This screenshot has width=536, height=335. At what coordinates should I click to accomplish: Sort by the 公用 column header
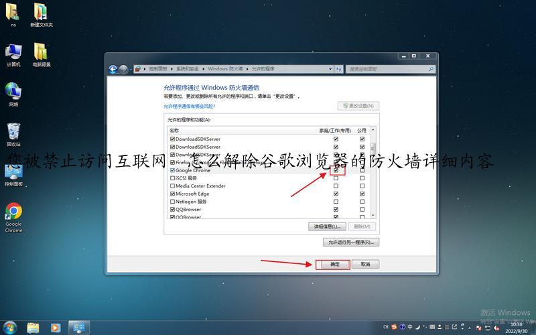362,131
